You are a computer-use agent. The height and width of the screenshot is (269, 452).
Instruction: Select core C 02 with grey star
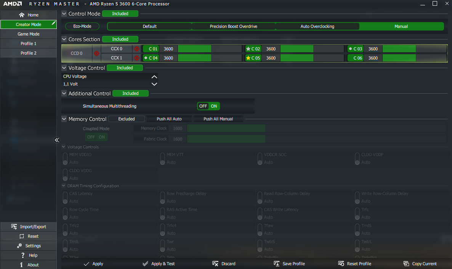coord(253,49)
